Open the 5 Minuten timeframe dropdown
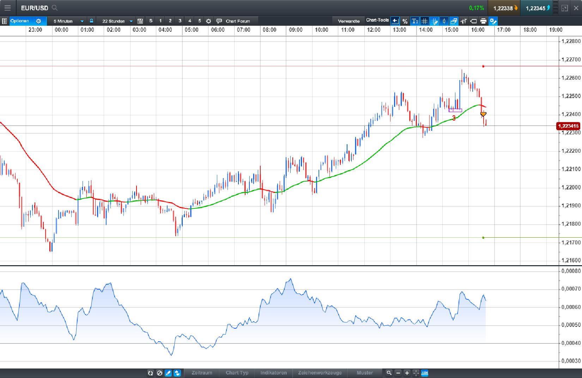Screen dimensions: 582x378 coord(82,21)
